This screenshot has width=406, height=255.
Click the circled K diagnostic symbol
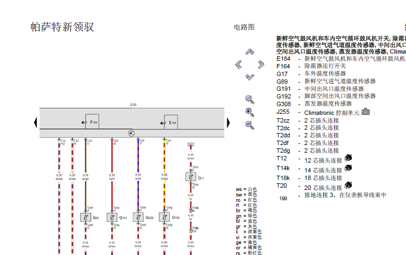pyautogui.click(x=131, y=134)
